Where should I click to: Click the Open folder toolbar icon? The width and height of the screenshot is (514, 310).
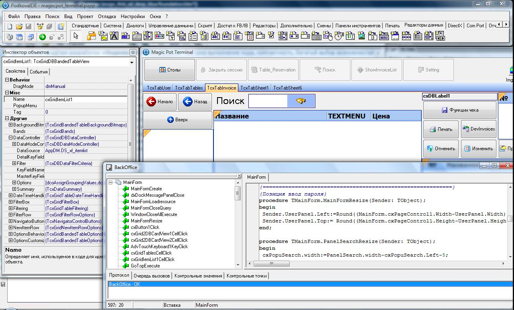coord(19,27)
